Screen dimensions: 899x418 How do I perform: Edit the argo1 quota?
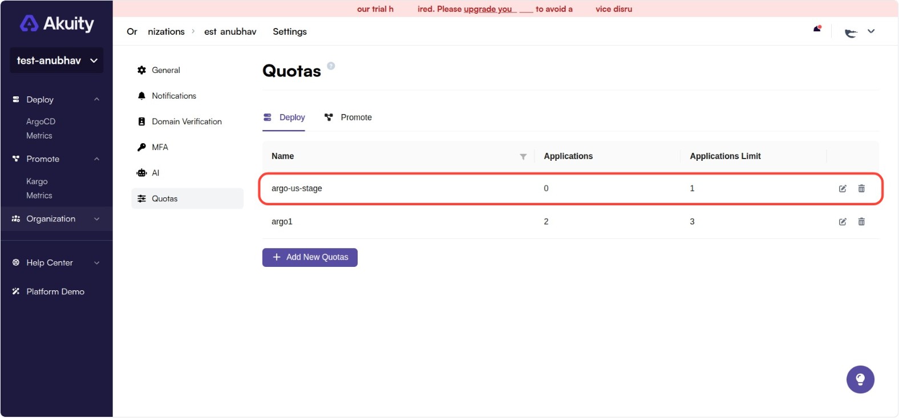pos(843,222)
